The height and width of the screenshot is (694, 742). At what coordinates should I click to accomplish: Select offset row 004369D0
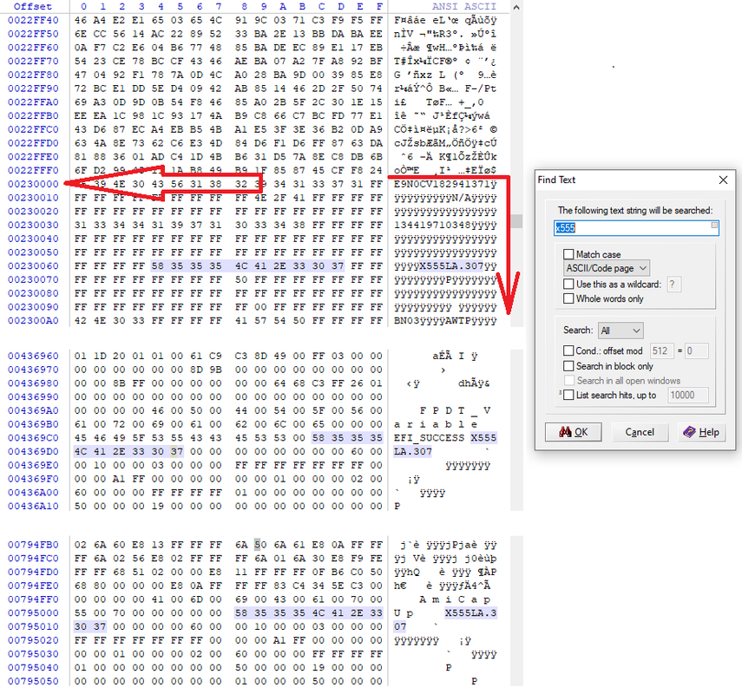[x=33, y=451]
